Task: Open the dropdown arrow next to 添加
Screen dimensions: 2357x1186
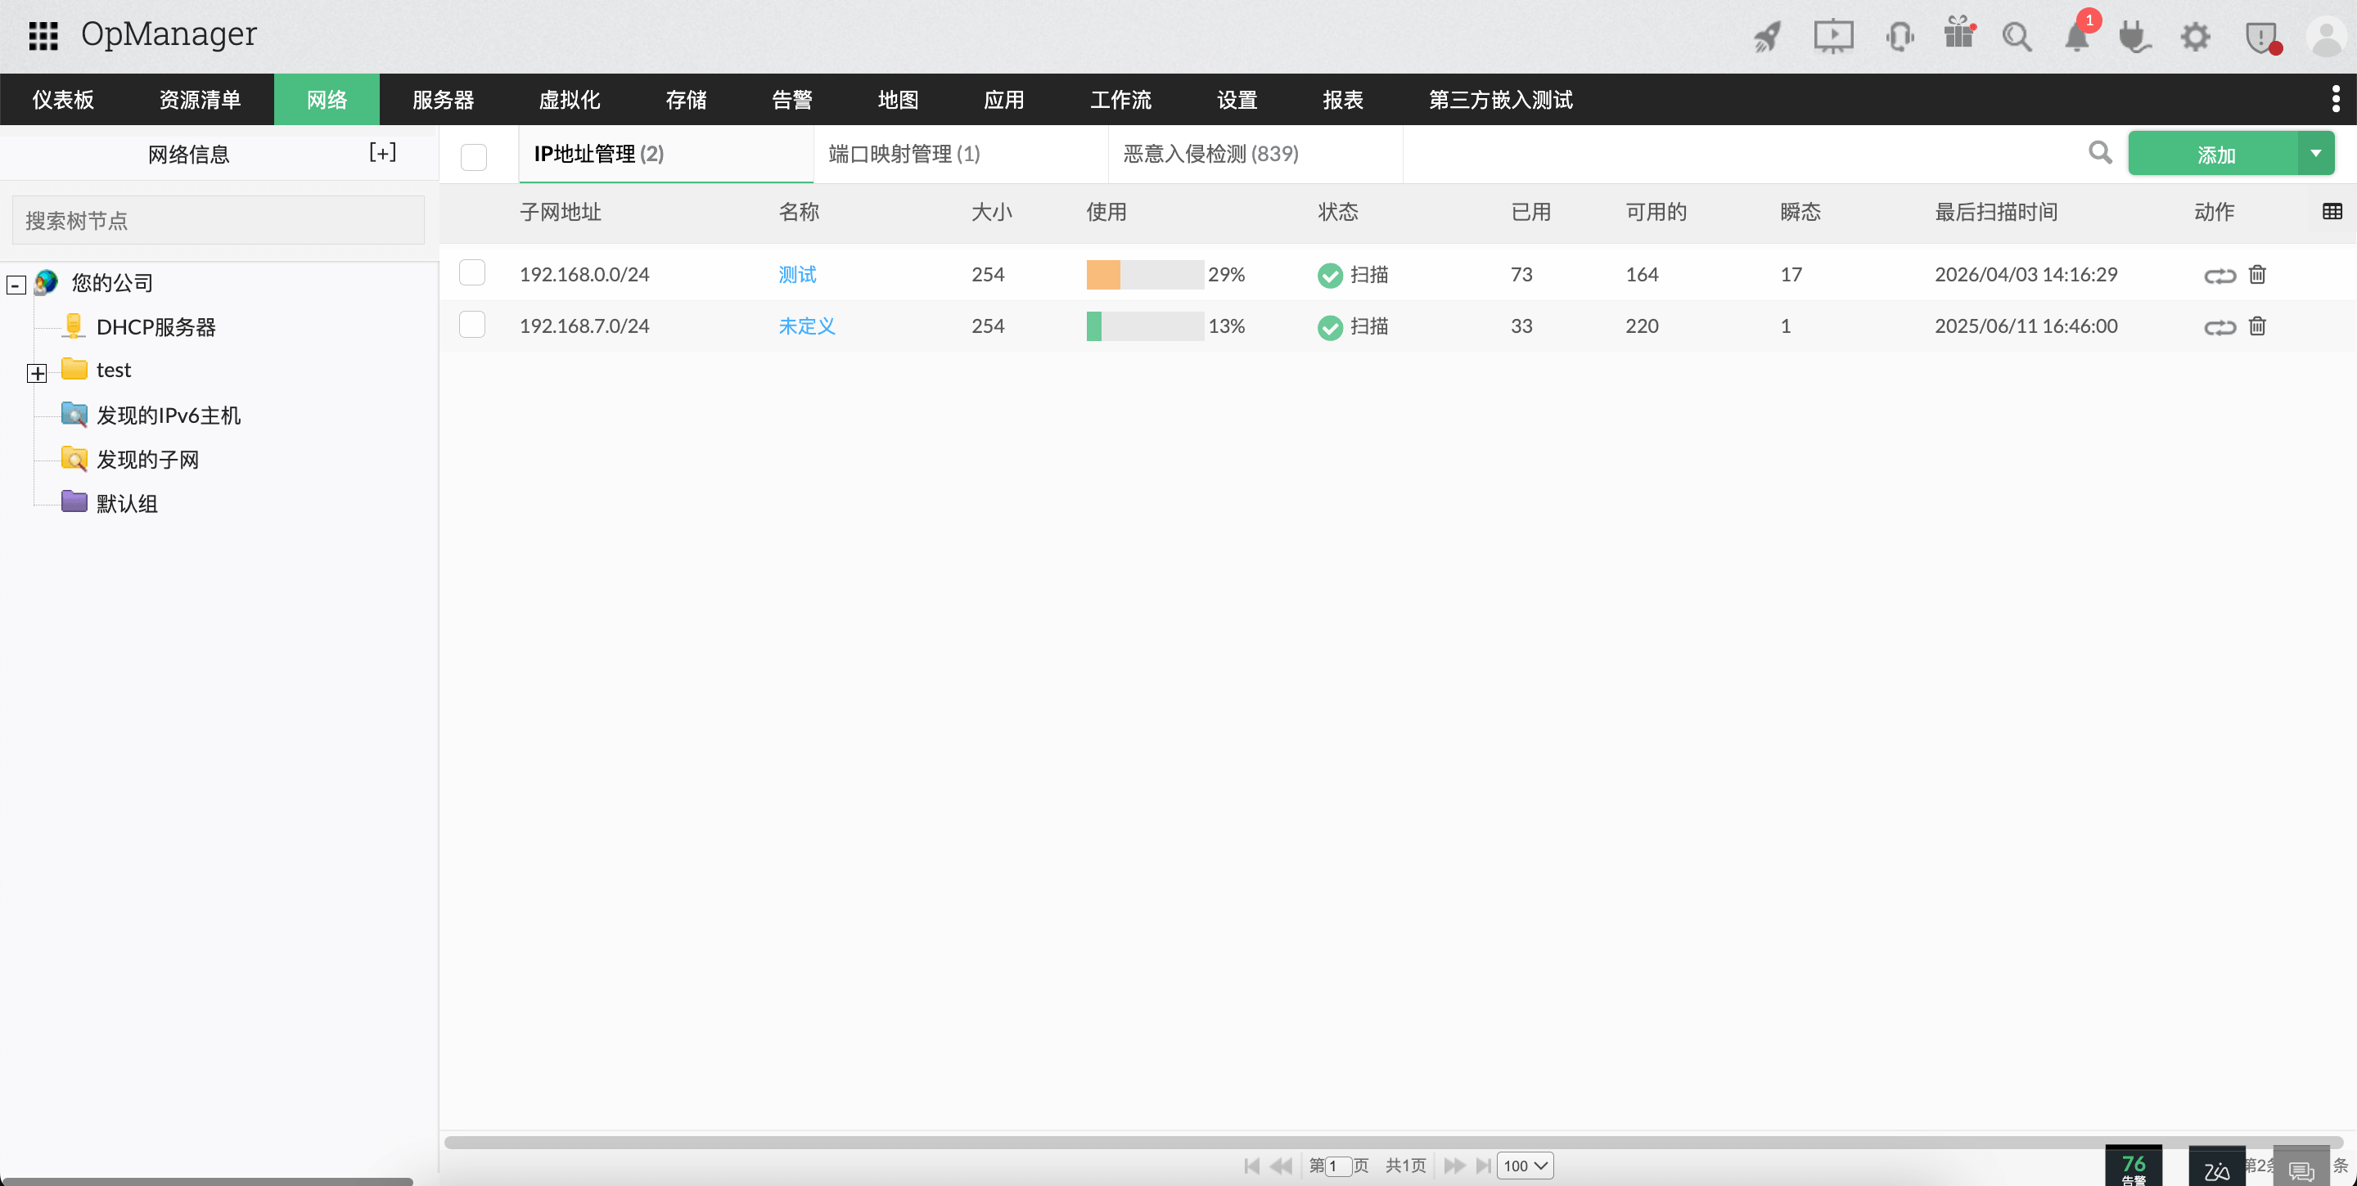Action: click(x=2315, y=154)
